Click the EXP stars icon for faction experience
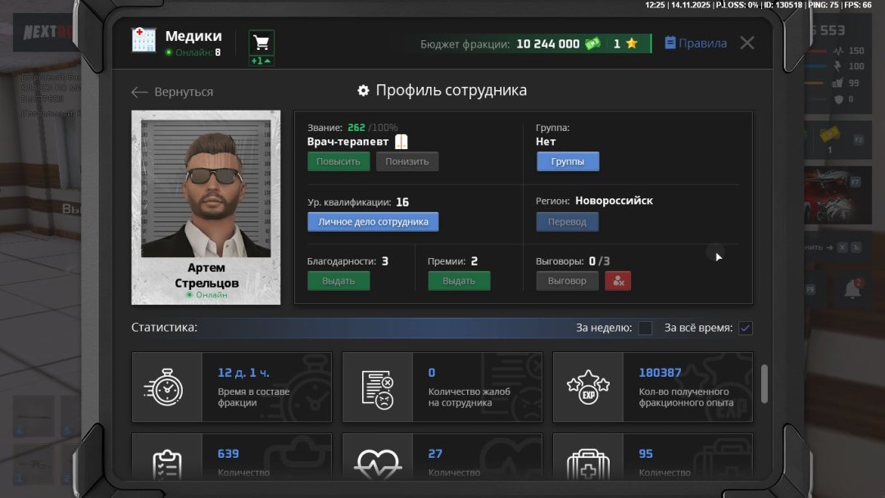This screenshot has height=498, width=885. point(588,387)
